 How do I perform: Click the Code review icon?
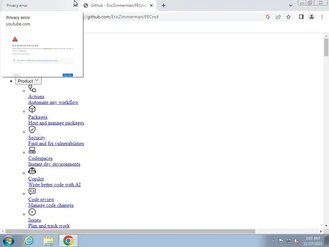32,191
